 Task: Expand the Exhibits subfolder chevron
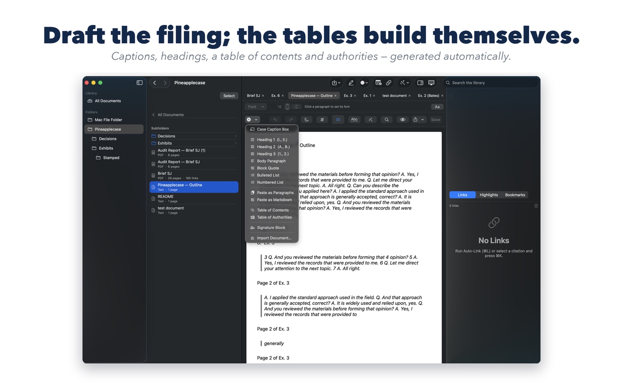[x=235, y=143]
